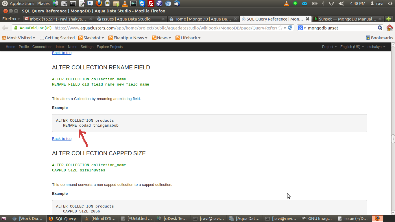Open the URL history dropdown arrow
395x222 pixels.
coord(285,28)
